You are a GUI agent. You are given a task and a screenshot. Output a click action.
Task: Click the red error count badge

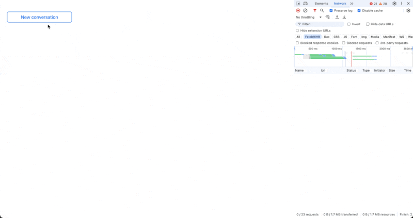click(x=373, y=4)
